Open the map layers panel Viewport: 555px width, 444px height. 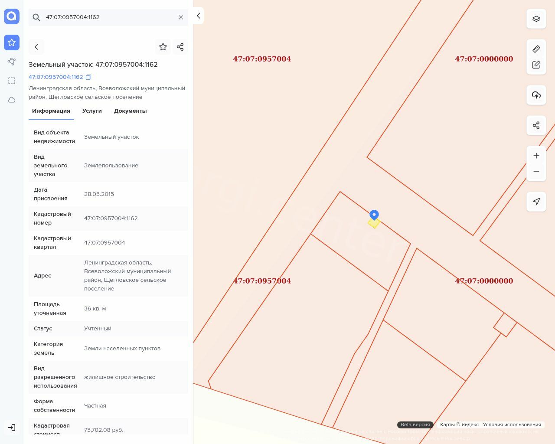536,19
